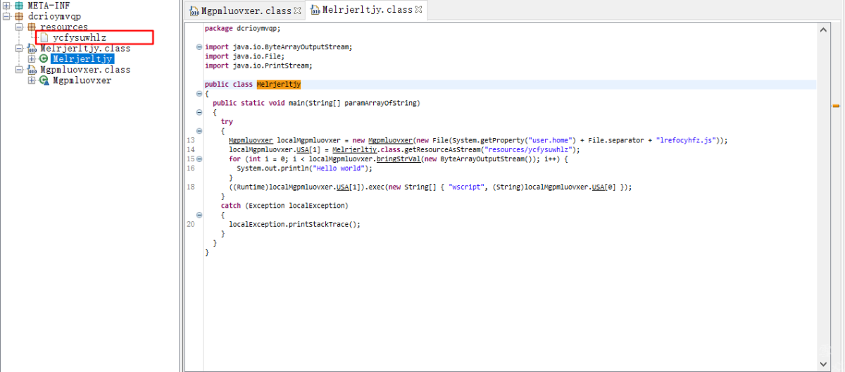Click the java.io.PrintStream import line
The height and width of the screenshot is (372, 845).
(x=258, y=66)
